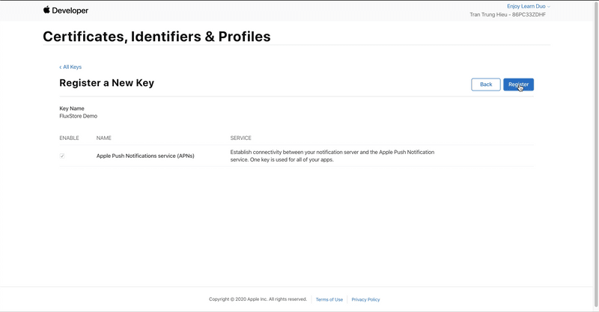Screen dimensions: 599x312
Task: Go back via the All Keys link
Action: point(70,67)
